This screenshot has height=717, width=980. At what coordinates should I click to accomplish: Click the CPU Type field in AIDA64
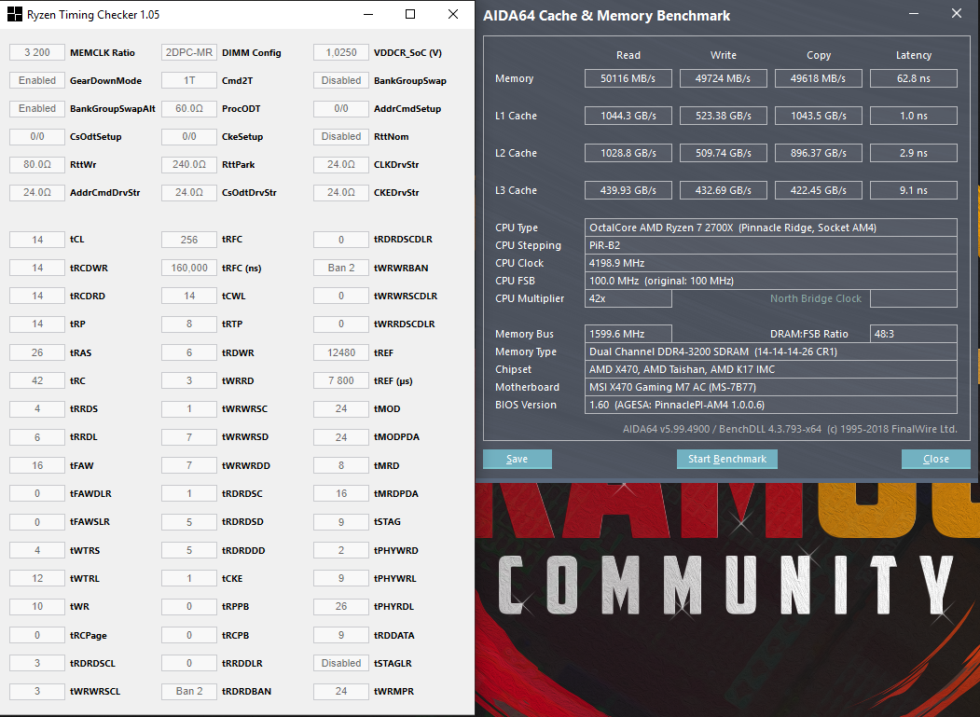click(770, 228)
